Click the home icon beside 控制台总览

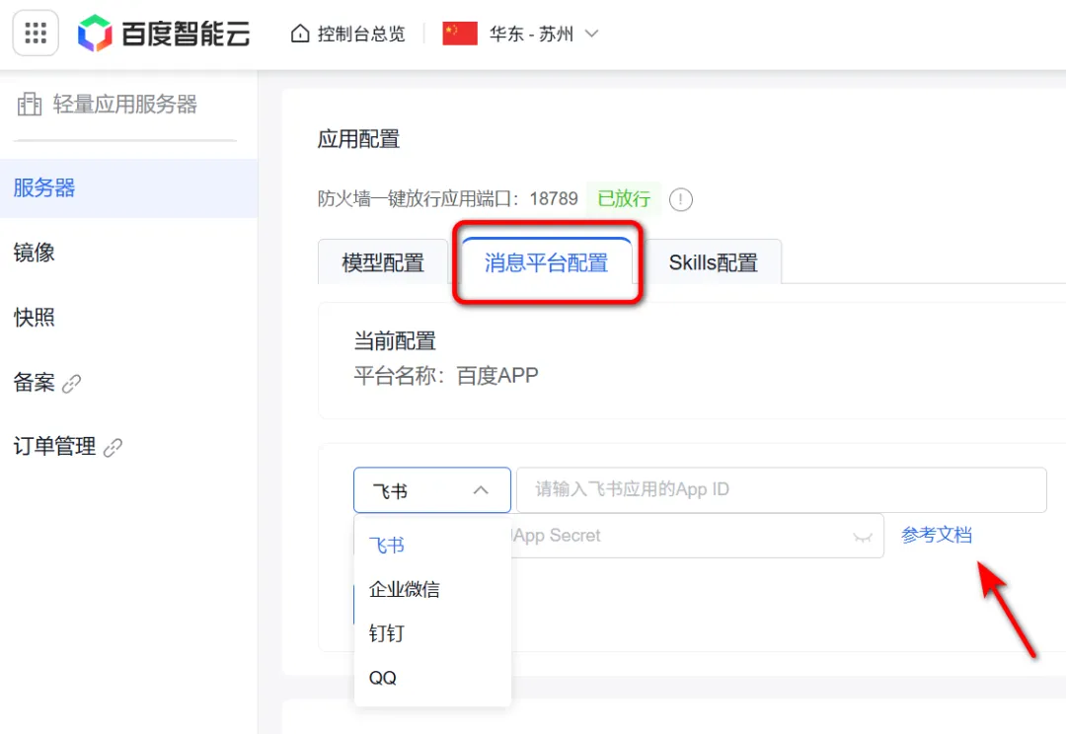coord(300,34)
